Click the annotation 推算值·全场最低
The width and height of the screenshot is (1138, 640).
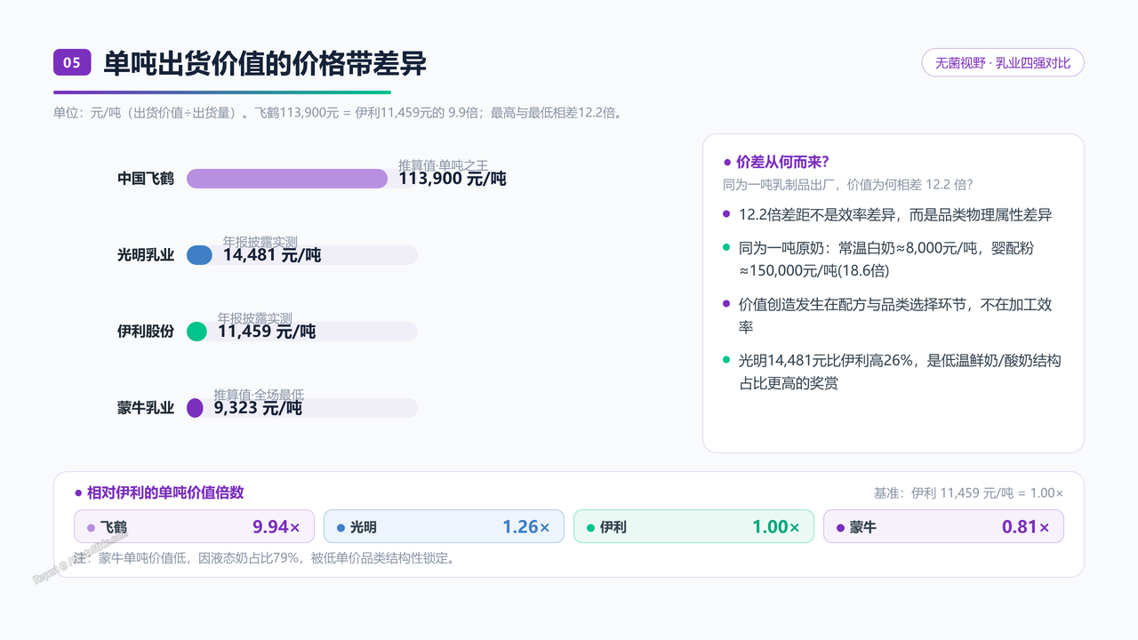pos(259,395)
